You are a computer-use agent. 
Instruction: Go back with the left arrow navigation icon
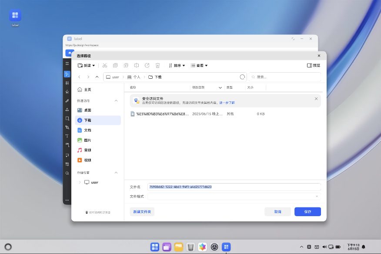[x=79, y=77]
